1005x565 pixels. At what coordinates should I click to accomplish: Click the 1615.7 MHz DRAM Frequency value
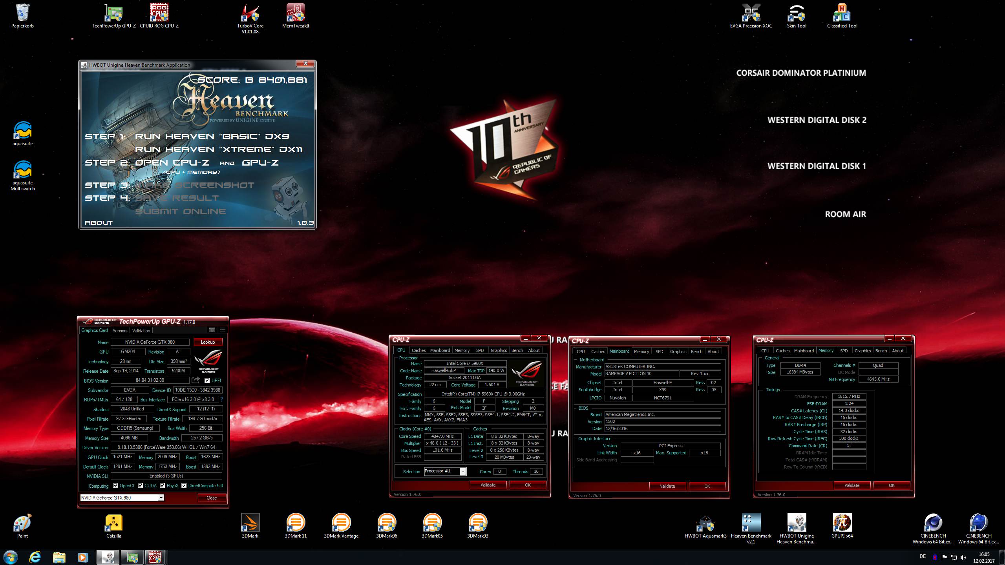[849, 396]
